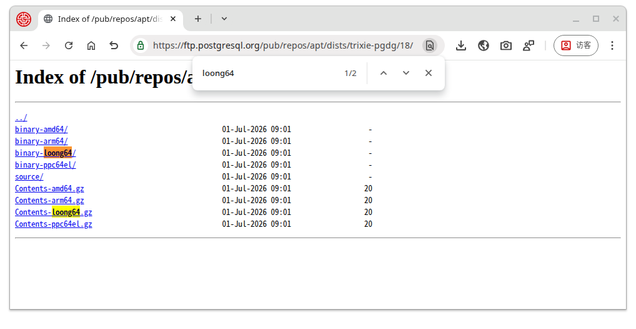Click the '1/2' match counter text
The image size is (636, 329).
[x=350, y=74]
